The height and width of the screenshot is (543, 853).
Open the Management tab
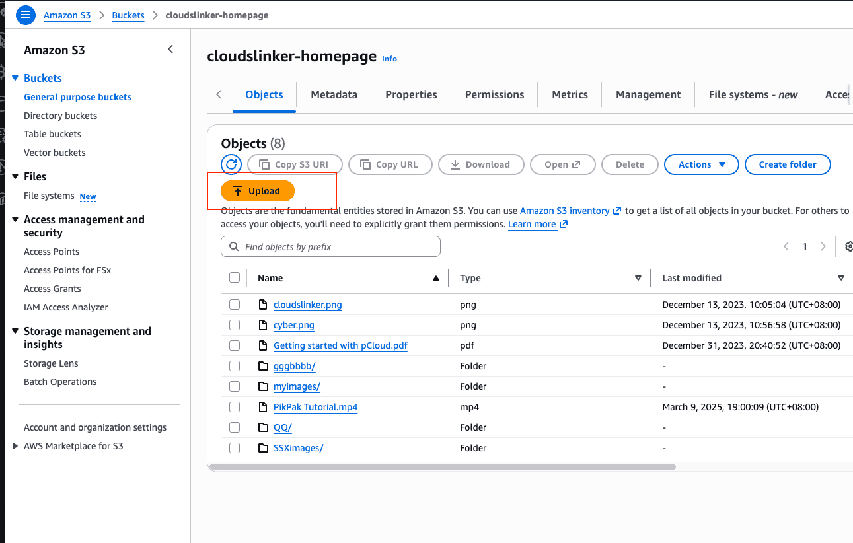pos(648,94)
